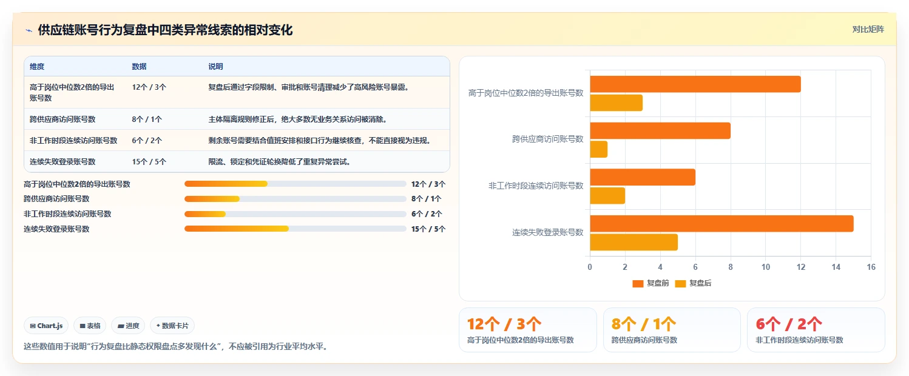Click the 15-value 连续失败登录 复盘前 bar

point(721,223)
